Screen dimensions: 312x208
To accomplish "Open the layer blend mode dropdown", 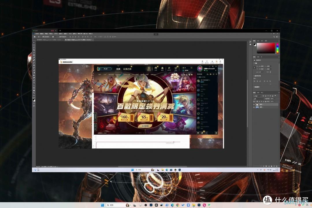I will 258,99.
